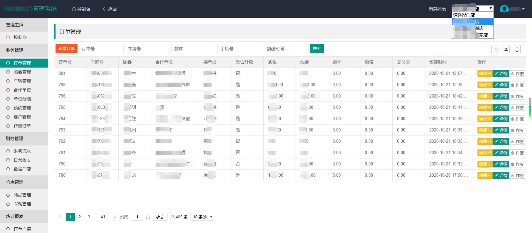
Task: Go to next page with right arrow
Action: point(114,217)
